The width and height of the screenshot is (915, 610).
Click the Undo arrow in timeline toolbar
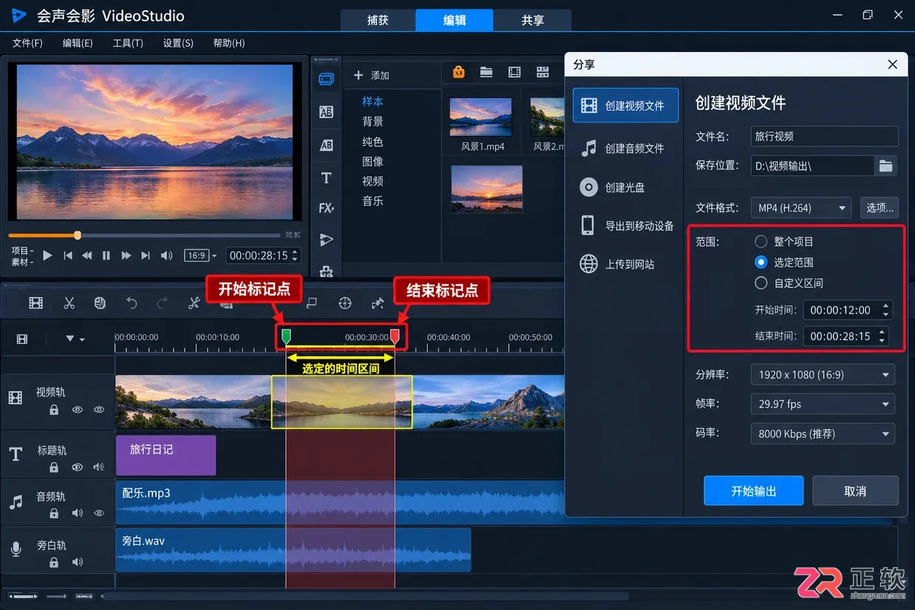tap(132, 302)
